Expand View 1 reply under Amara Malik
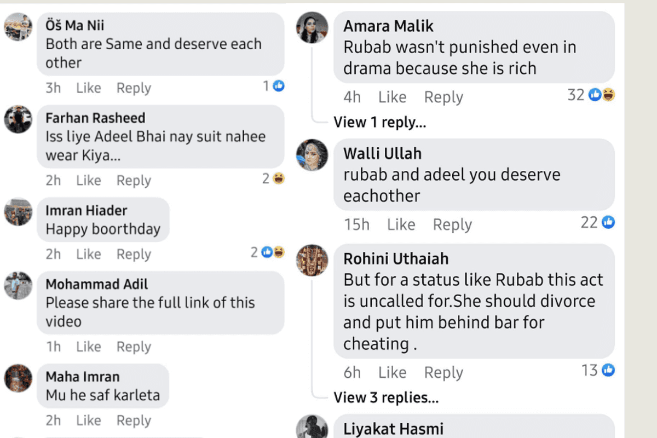The image size is (657, 438). (379, 122)
